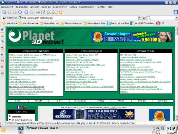Click the Norsk-IT Gesamtsieger banner ad

pyautogui.click(x=132, y=37)
